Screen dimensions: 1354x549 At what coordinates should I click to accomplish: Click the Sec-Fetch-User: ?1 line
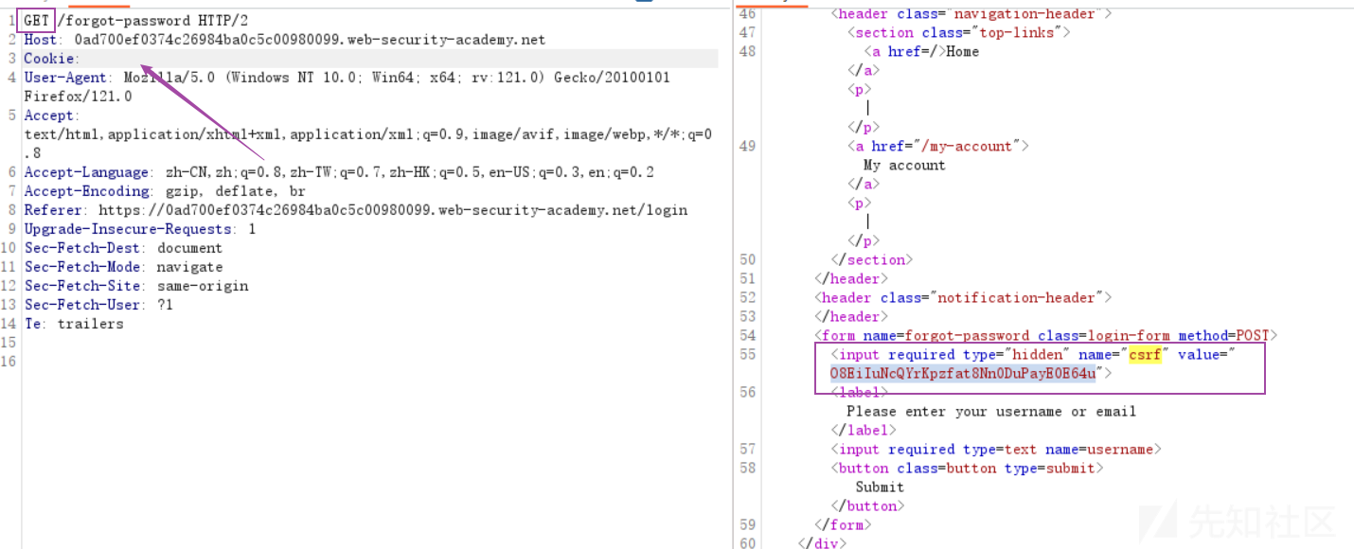[98, 304]
